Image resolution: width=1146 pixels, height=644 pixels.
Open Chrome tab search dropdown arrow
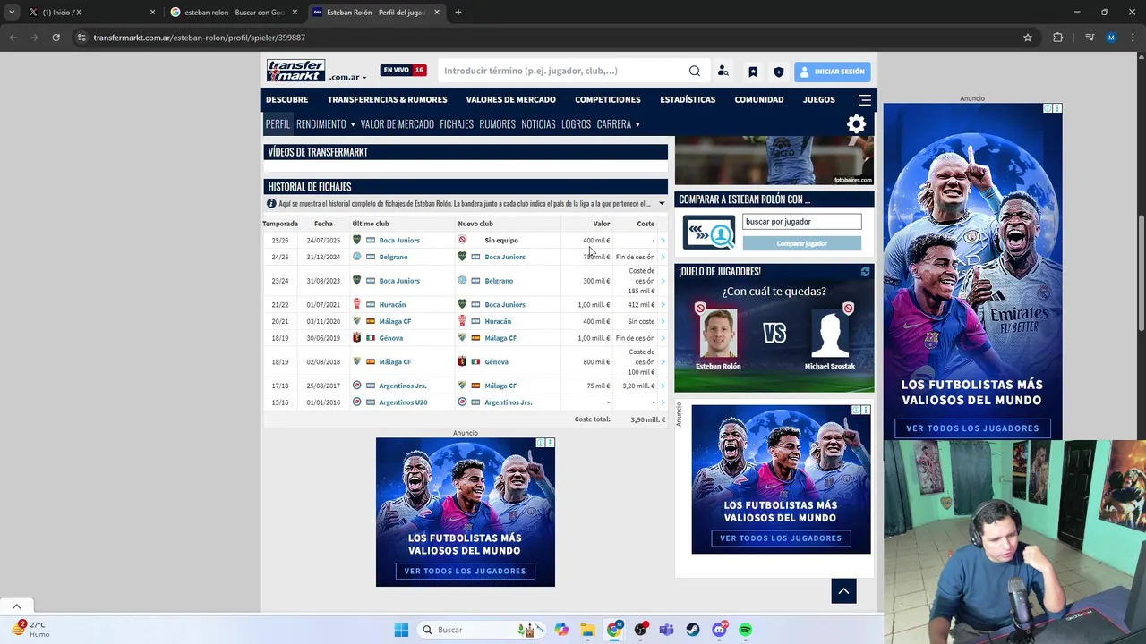pos(12,12)
